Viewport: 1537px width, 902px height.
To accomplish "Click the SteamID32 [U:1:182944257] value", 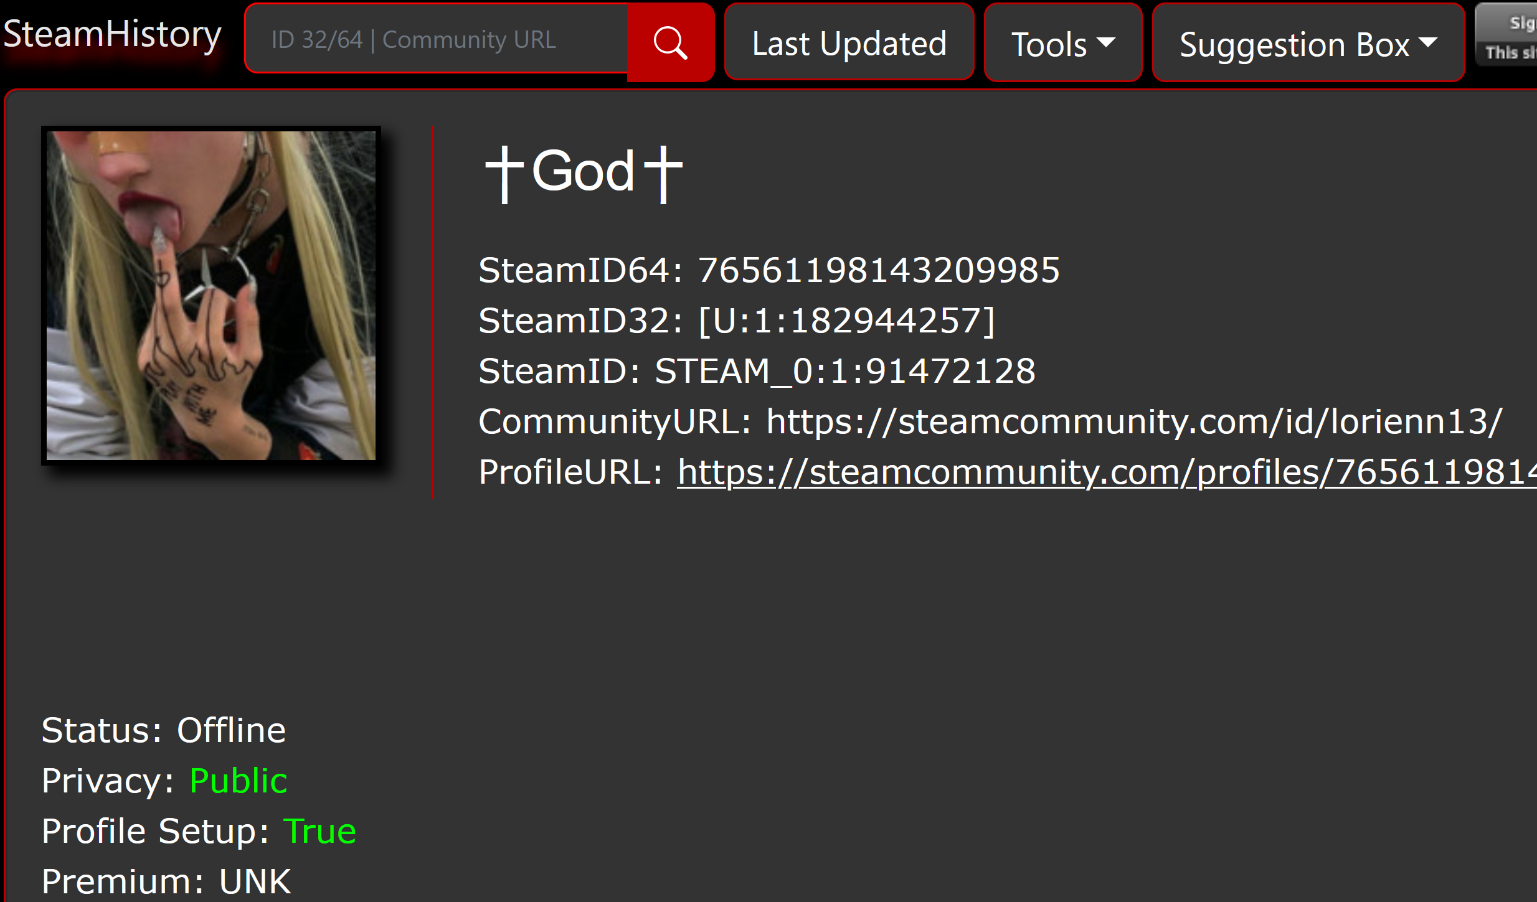I will 846,321.
